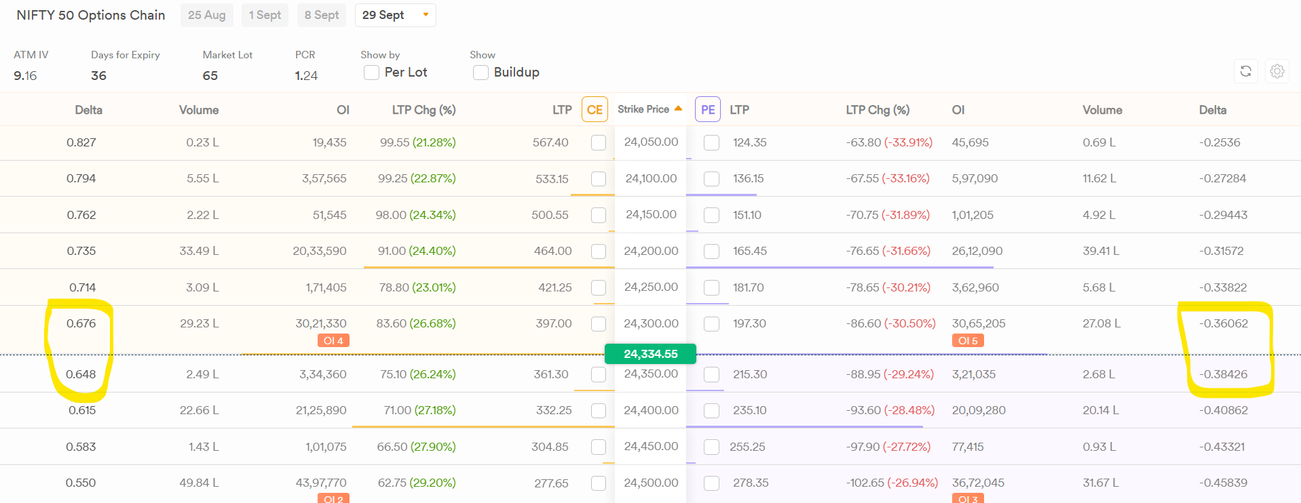
Task: Tick PE checkbox for 24,250.00 strike
Action: (x=711, y=287)
